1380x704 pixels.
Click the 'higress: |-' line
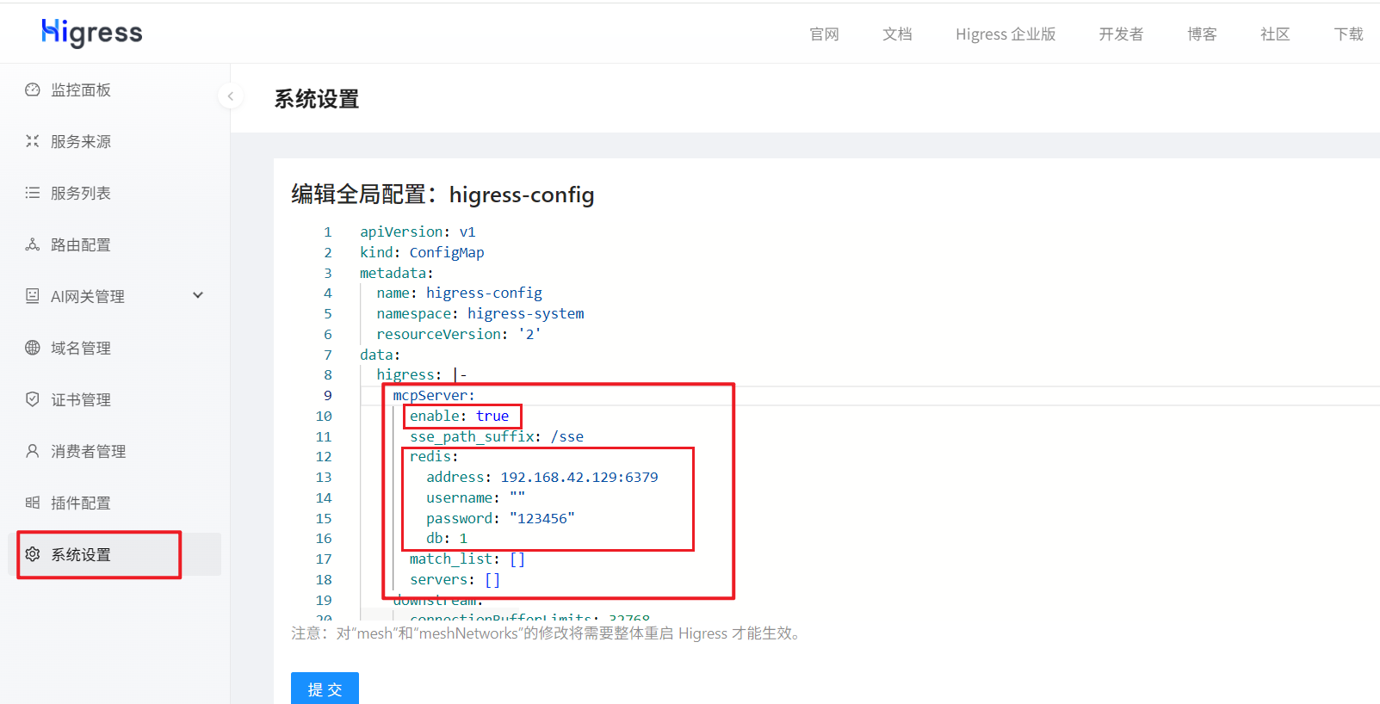(x=422, y=374)
